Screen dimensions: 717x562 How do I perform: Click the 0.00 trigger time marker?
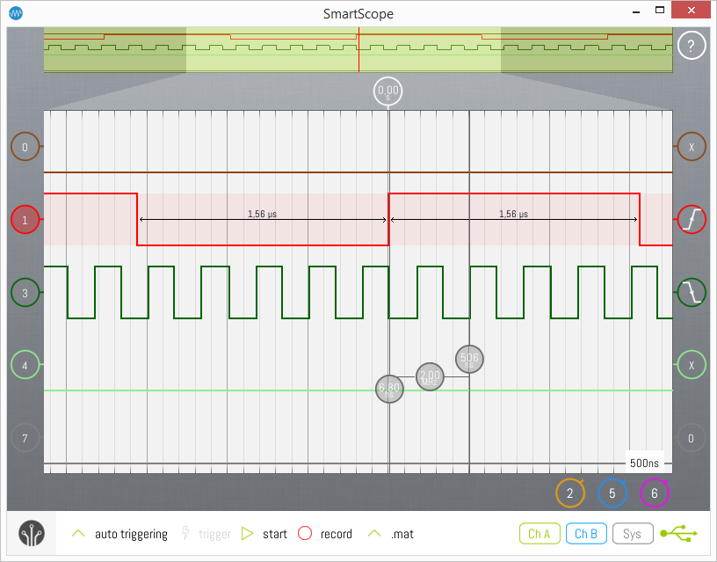click(387, 91)
